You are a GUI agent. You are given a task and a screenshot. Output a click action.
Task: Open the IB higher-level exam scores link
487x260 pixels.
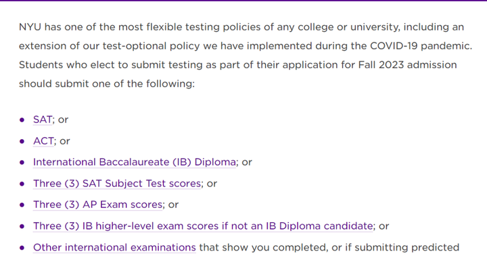coord(203,226)
